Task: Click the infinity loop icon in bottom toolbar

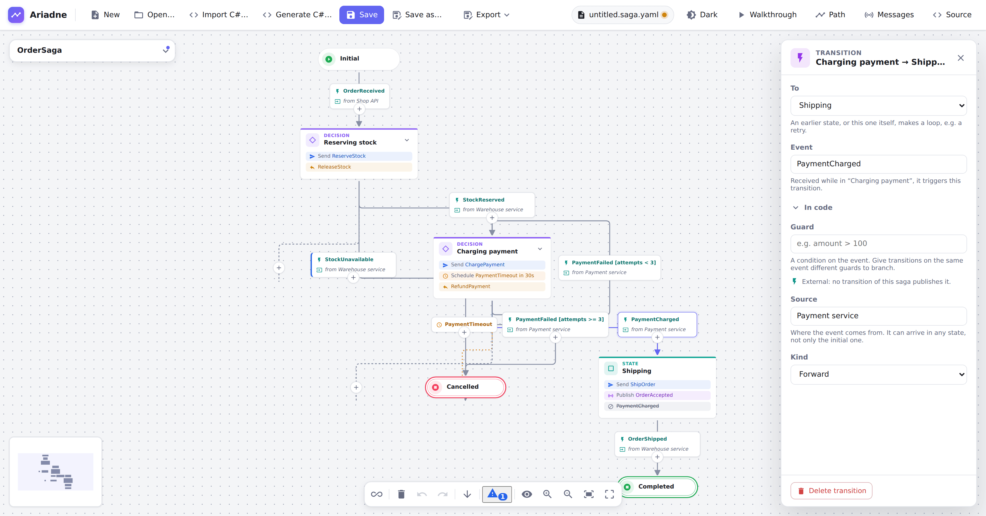Action: (377, 494)
